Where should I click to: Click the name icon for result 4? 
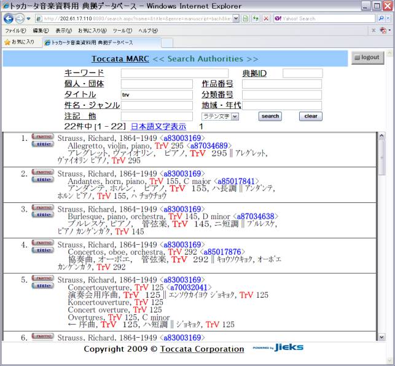tap(42, 242)
